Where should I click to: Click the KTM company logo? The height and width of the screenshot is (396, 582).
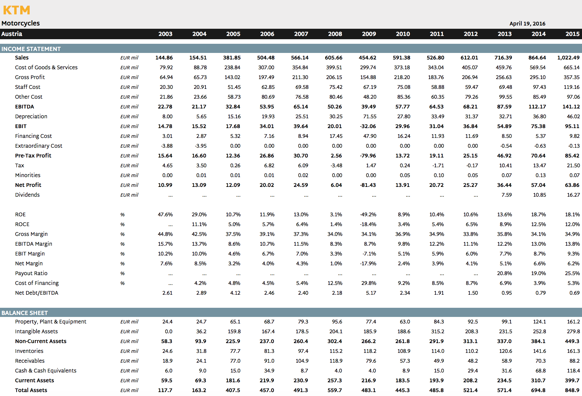point(16,10)
